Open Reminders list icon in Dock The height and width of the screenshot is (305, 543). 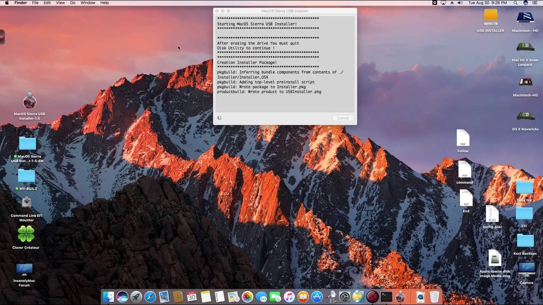tap(220, 297)
